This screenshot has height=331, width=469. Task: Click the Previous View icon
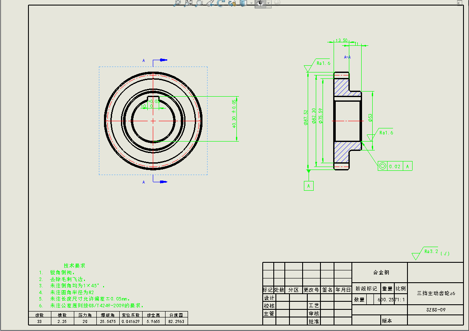click(x=210, y=3)
